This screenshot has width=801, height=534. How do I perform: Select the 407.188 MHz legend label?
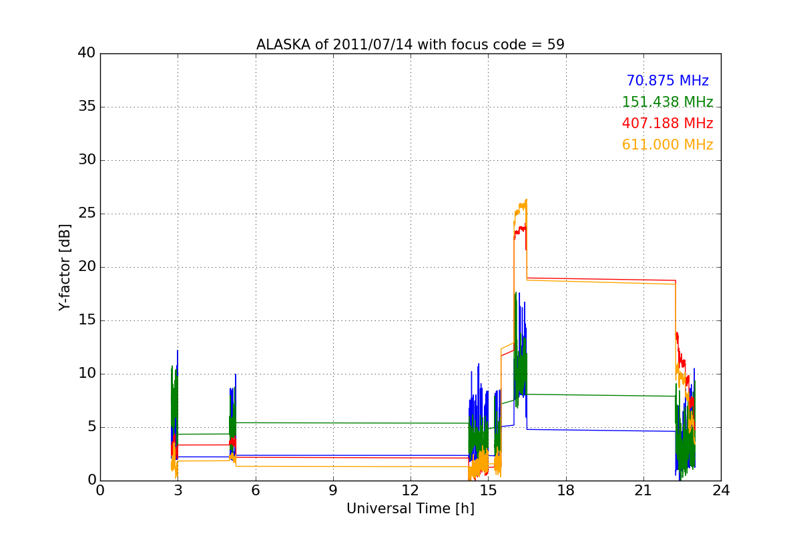click(x=667, y=123)
